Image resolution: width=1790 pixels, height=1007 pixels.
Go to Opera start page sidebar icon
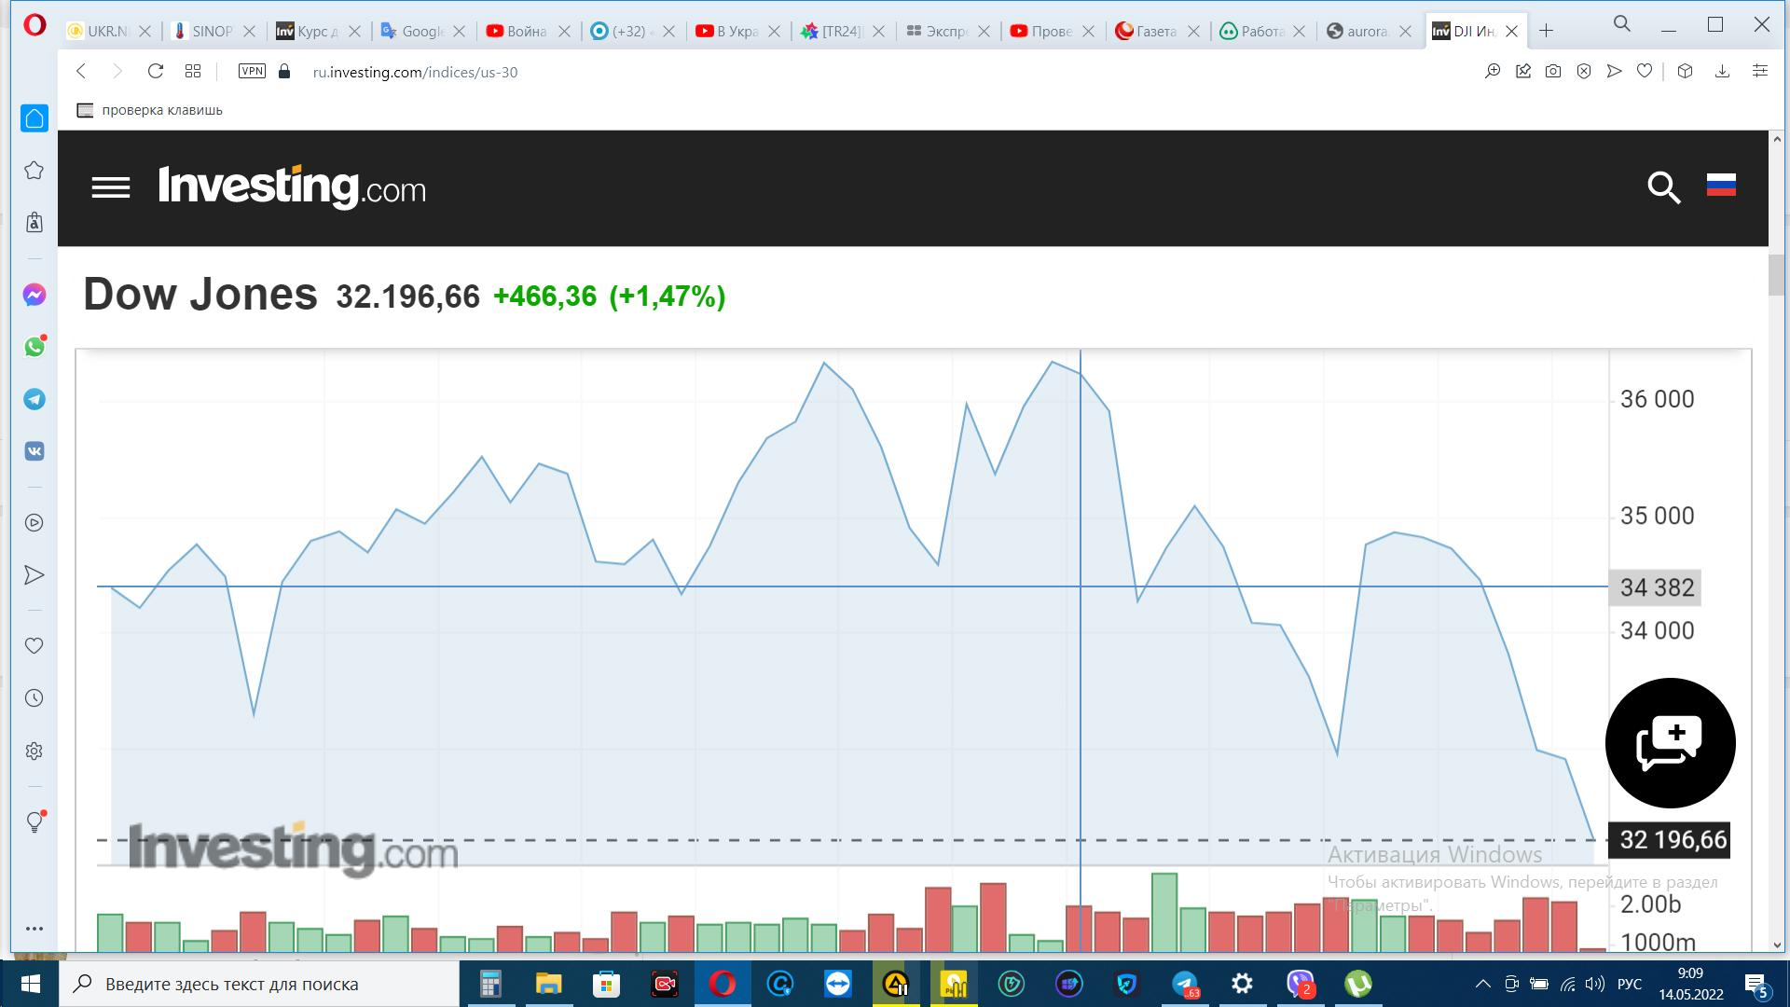pyautogui.click(x=34, y=118)
